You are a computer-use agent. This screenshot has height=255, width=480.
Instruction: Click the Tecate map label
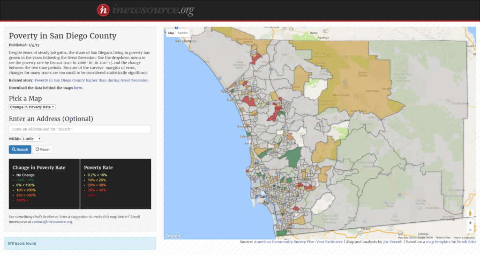366,228
